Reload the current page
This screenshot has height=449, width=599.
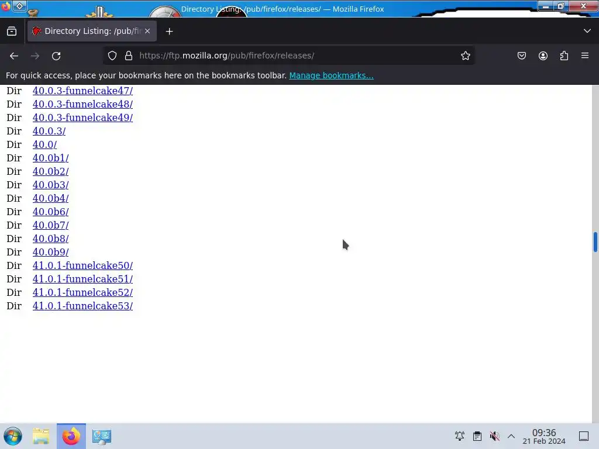[x=56, y=56]
